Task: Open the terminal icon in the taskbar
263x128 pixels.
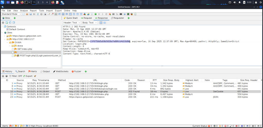Action: point(26,2)
